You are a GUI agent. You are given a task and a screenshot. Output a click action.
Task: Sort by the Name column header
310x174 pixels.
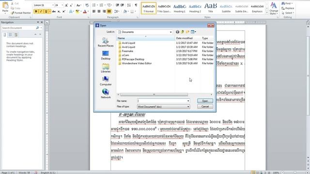click(x=146, y=38)
